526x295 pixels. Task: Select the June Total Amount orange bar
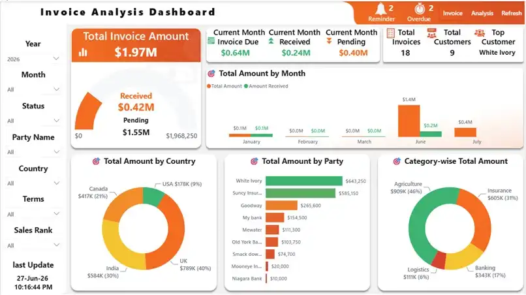(409, 121)
